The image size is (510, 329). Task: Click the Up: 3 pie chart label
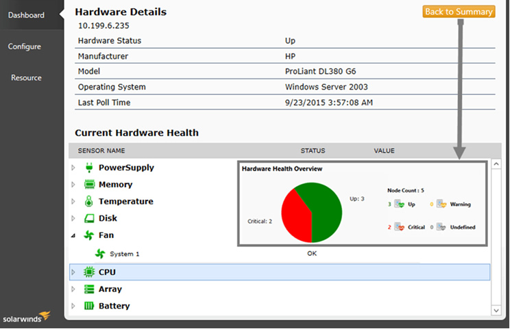(x=357, y=198)
